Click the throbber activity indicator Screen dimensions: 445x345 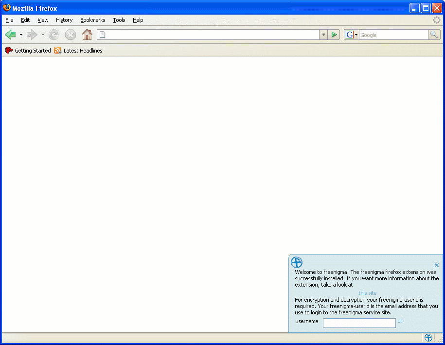436,20
